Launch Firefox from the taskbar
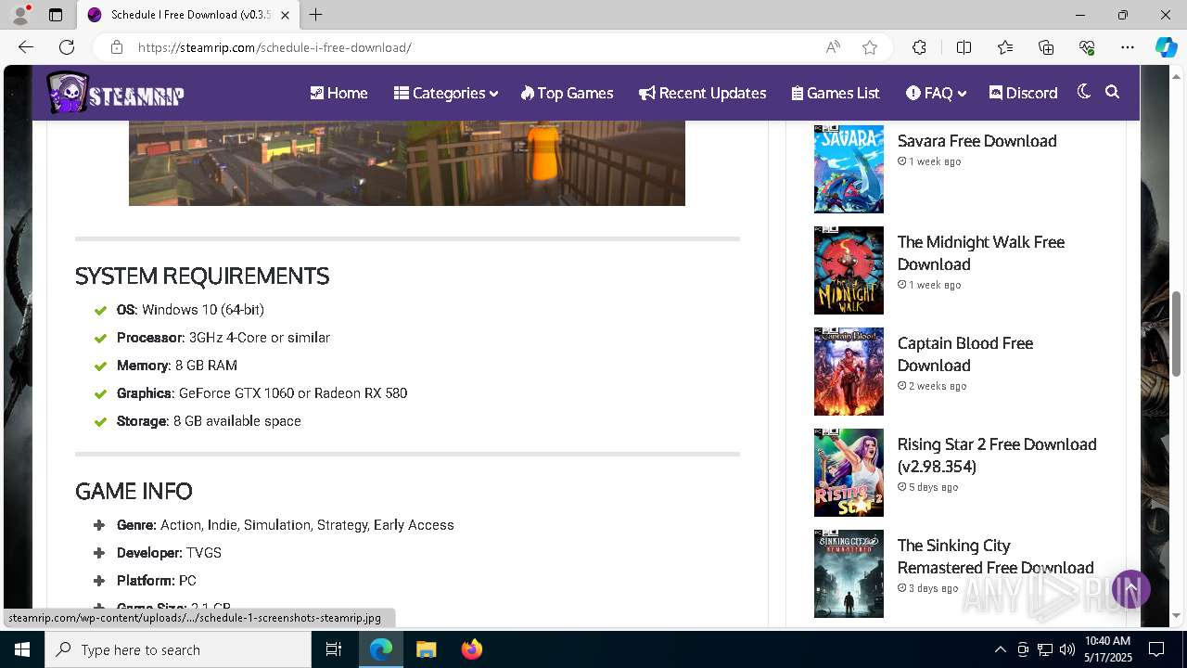1187x668 pixels. [x=471, y=649]
